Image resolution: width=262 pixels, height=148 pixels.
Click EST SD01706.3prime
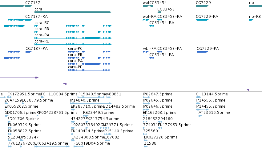coord(23,119)
